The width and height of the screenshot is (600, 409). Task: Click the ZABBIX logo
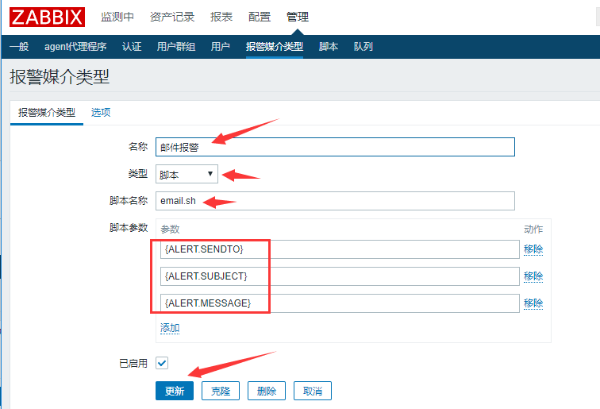(x=47, y=16)
